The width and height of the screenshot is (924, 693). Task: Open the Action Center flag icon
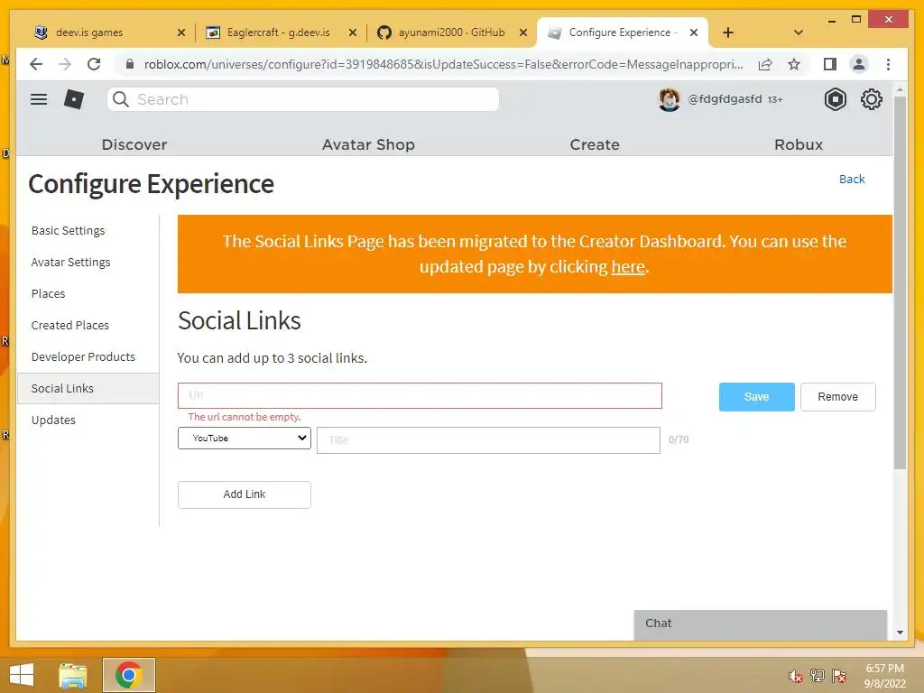click(x=838, y=676)
